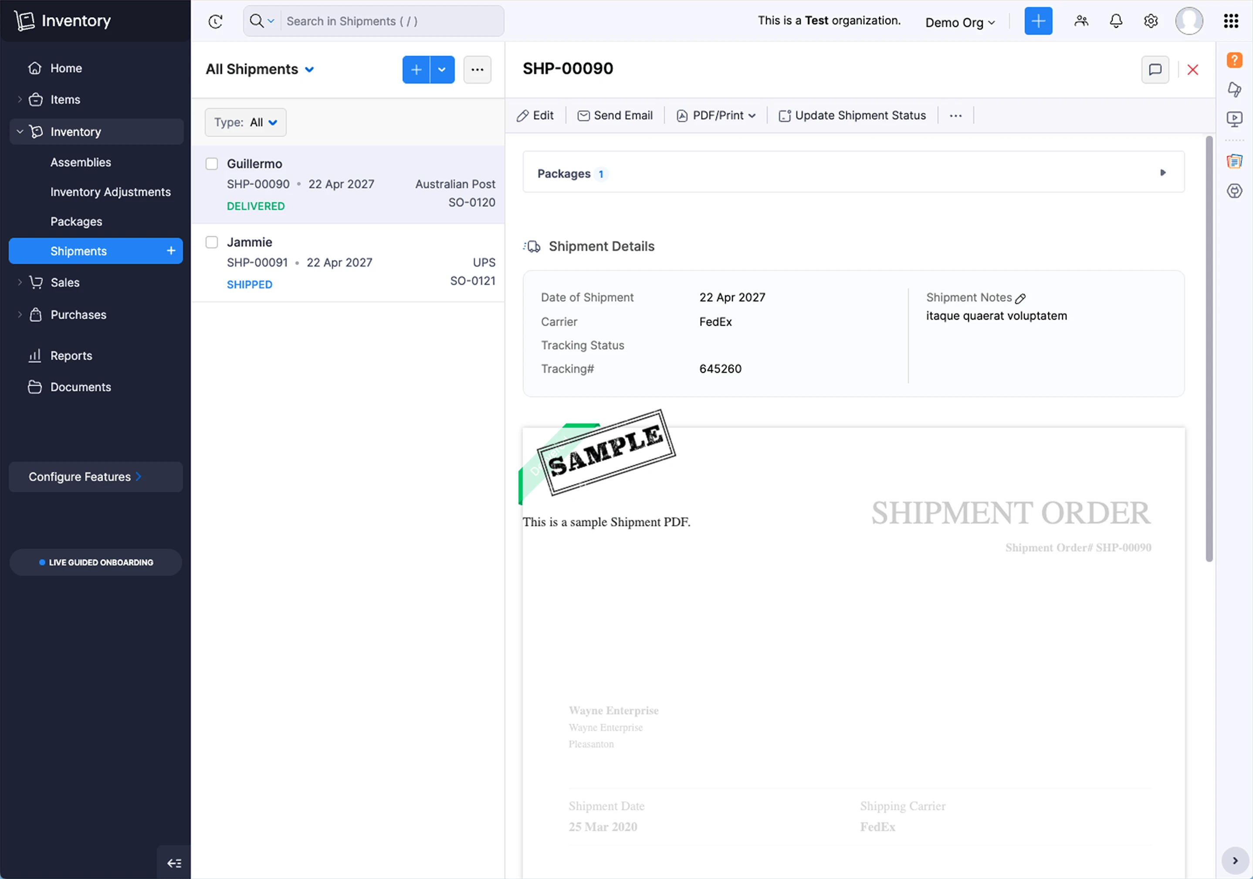Open the notifications bell
Image resolution: width=1253 pixels, height=879 pixels.
[x=1116, y=21]
